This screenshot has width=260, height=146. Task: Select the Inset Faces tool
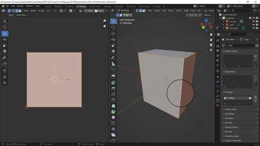coord(113,83)
